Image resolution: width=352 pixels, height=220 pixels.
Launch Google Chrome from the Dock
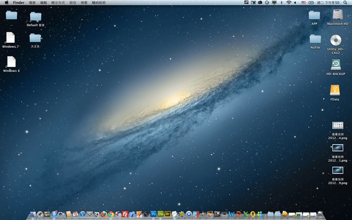click(x=111, y=214)
